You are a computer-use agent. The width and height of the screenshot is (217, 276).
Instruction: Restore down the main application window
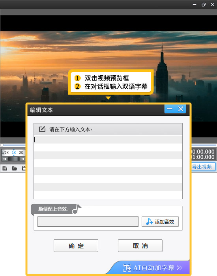click(x=204, y=5)
